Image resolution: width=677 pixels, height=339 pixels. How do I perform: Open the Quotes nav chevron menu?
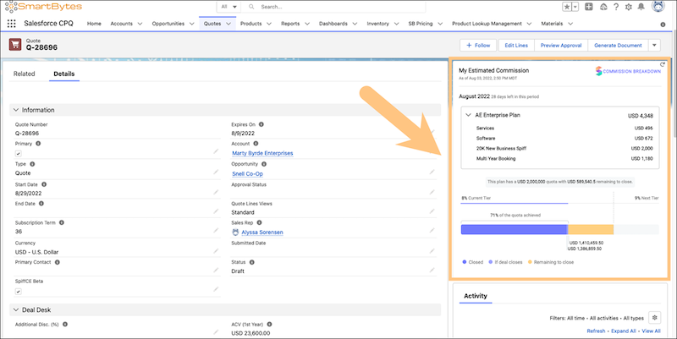pos(228,24)
